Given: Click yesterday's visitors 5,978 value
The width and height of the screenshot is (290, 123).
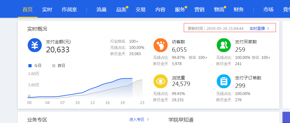Looking at the screenshot, I should click(177, 64).
